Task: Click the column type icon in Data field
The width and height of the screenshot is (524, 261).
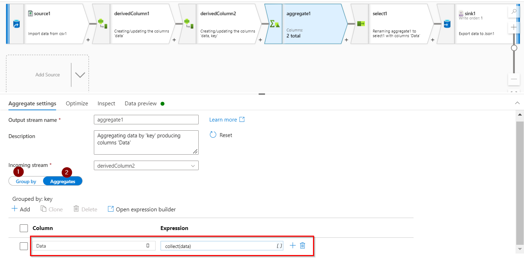Action: tap(148, 246)
